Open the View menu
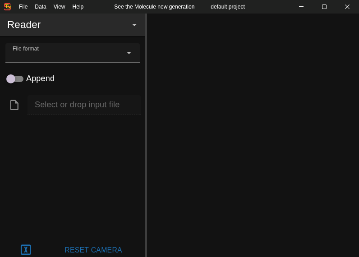The image size is (359, 257). click(x=59, y=7)
